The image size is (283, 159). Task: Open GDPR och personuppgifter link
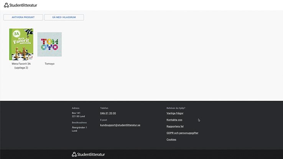point(182,133)
